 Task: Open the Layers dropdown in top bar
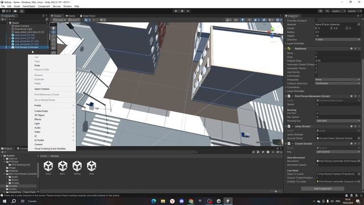[338, 11]
